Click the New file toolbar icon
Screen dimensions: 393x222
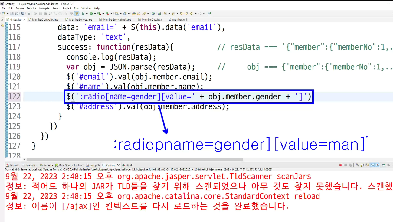click(4, 14)
